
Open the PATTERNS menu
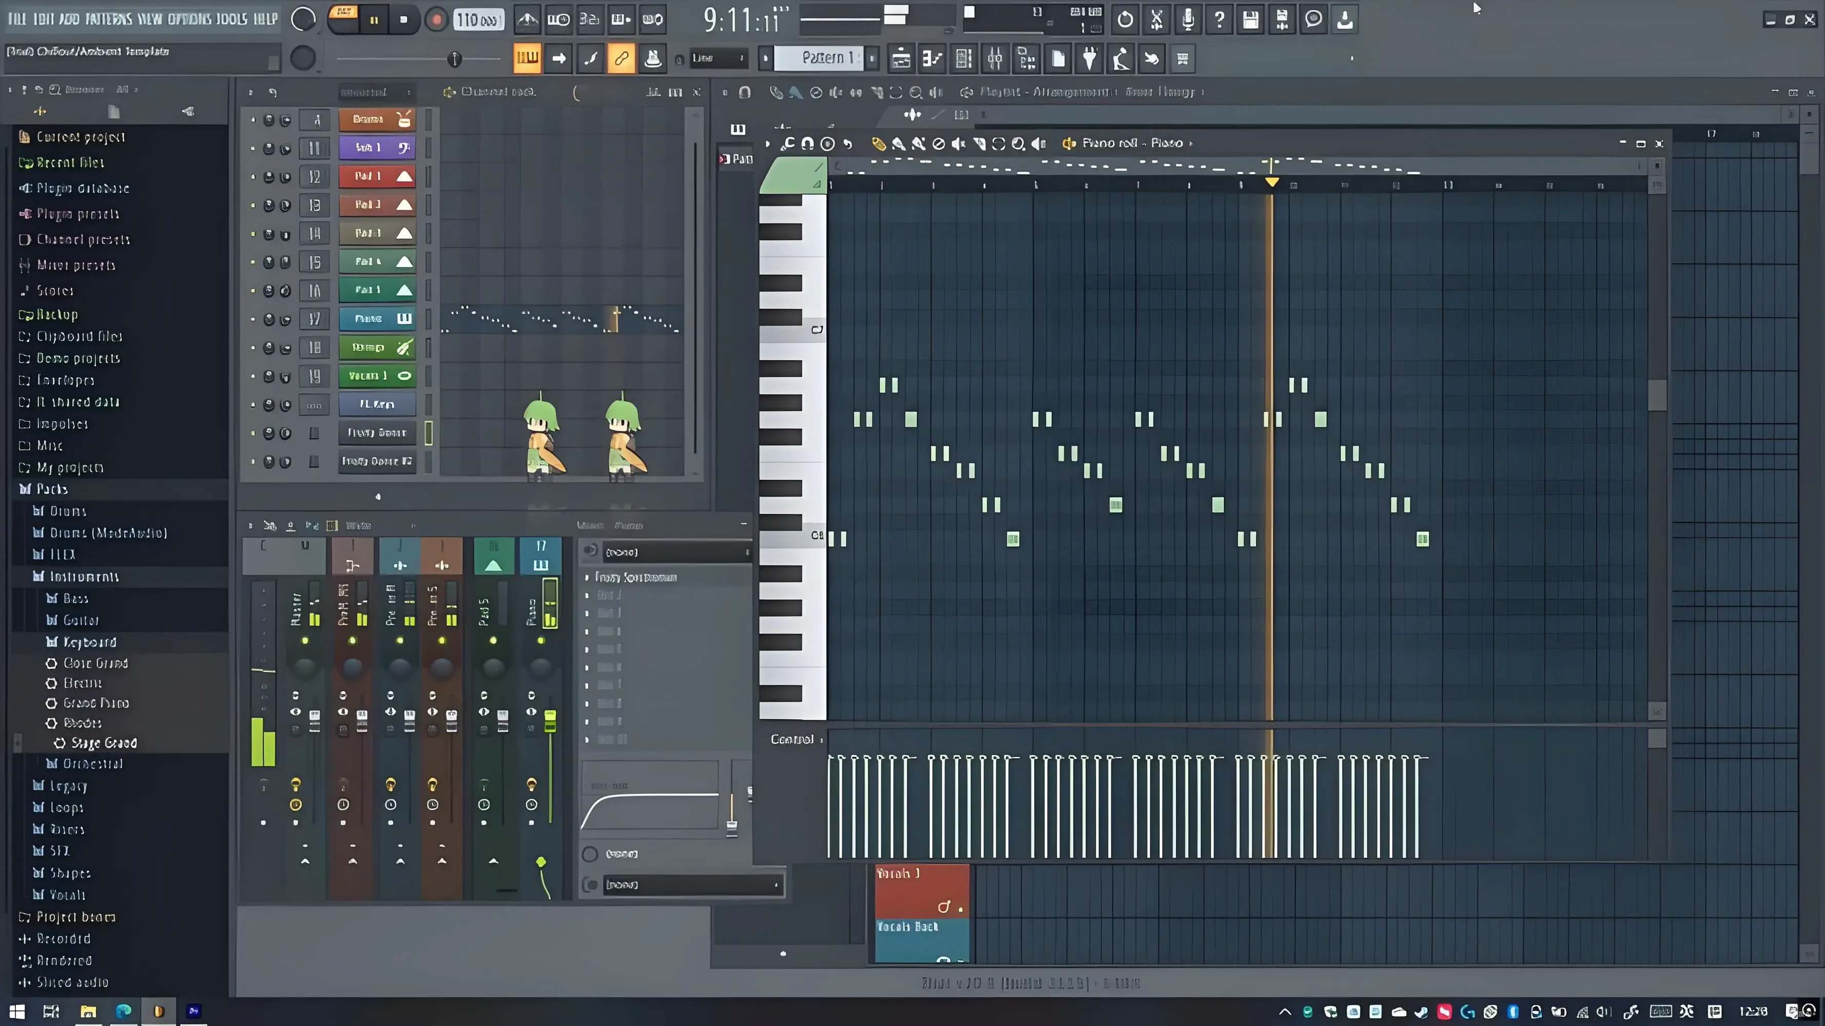tap(108, 19)
